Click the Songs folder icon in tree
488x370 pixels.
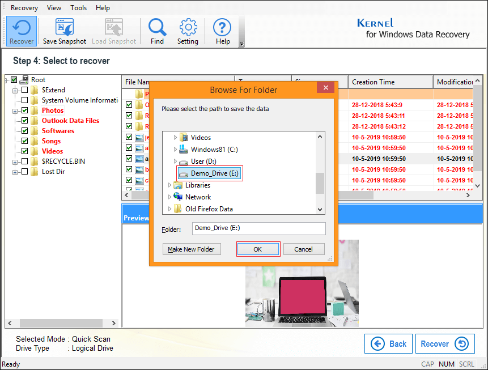(34, 141)
